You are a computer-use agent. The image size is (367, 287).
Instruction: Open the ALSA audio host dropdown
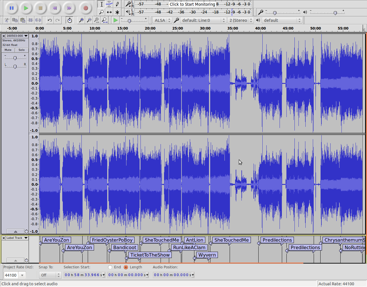tap(162, 20)
